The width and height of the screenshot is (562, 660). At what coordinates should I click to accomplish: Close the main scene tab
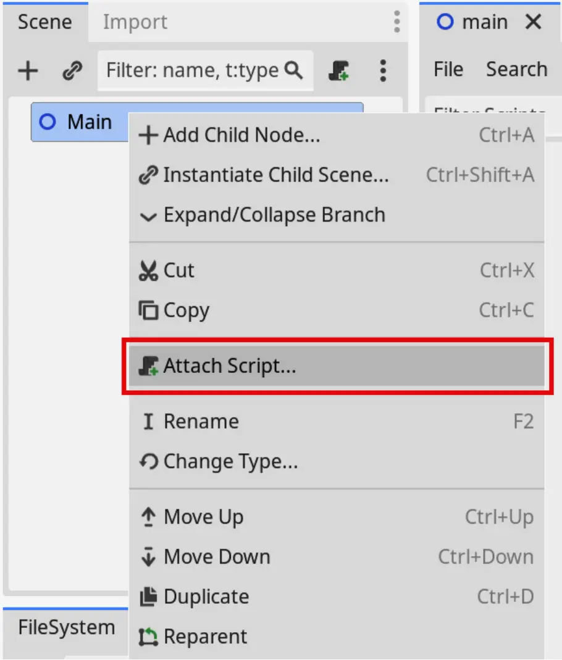point(532,22)
